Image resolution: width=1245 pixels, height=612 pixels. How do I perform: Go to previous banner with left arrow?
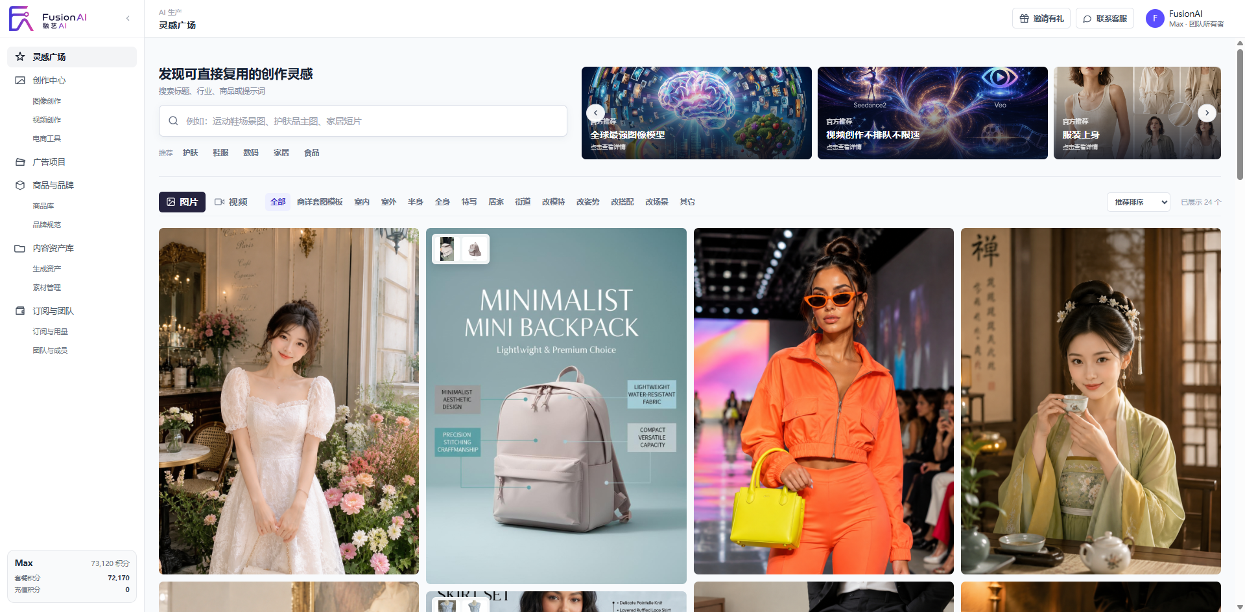point(595,113)
